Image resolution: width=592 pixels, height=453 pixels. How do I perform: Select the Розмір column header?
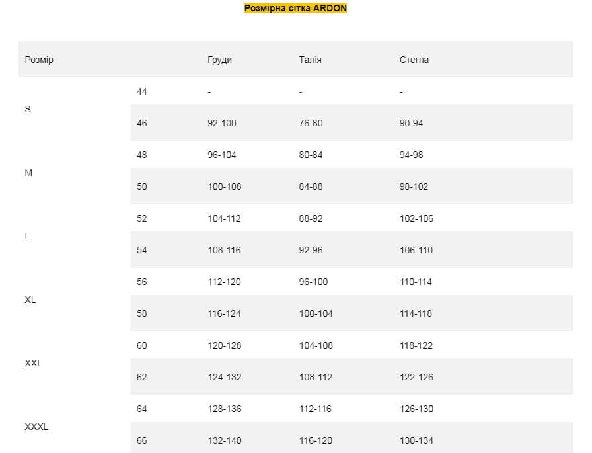[39, 60]
